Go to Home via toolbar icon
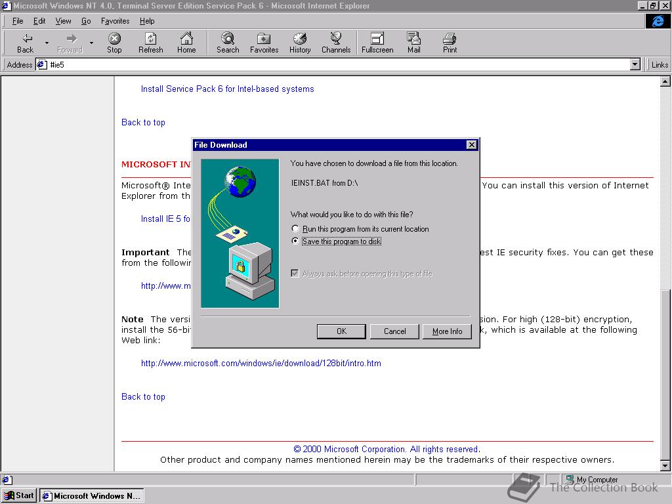This screenshot has height=504, width=672. click(x=186, y=43)
